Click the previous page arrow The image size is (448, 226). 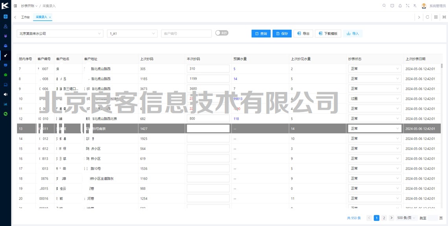tap(369, 218)
